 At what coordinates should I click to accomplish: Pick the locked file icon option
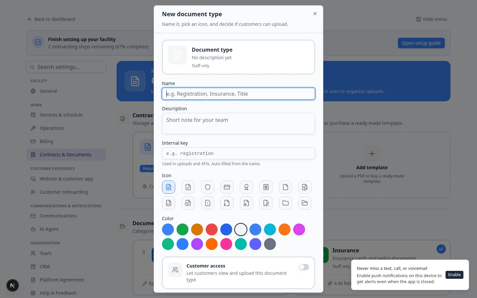pos(246,203)
